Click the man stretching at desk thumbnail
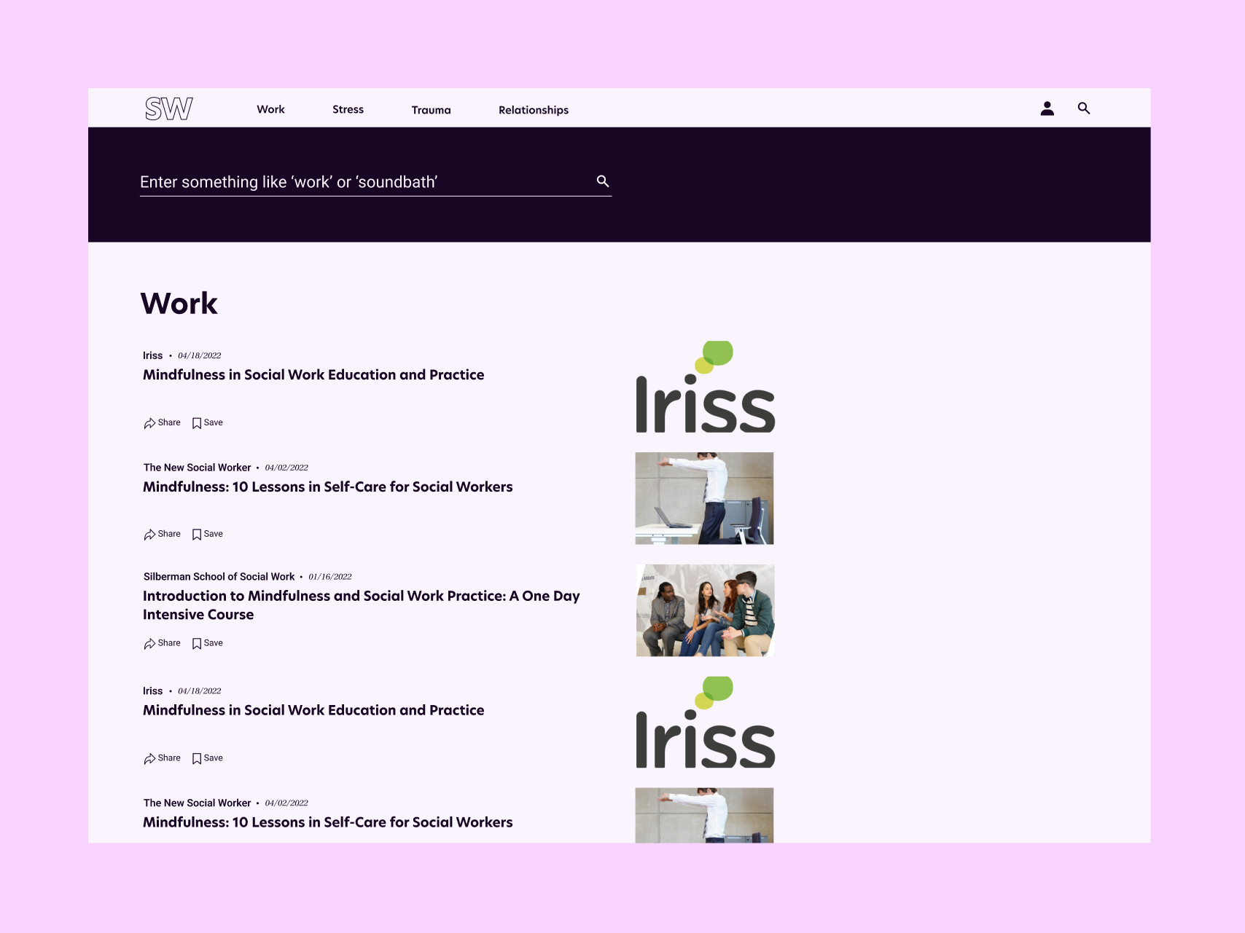The image size is (1245, 933). [704, 498]
